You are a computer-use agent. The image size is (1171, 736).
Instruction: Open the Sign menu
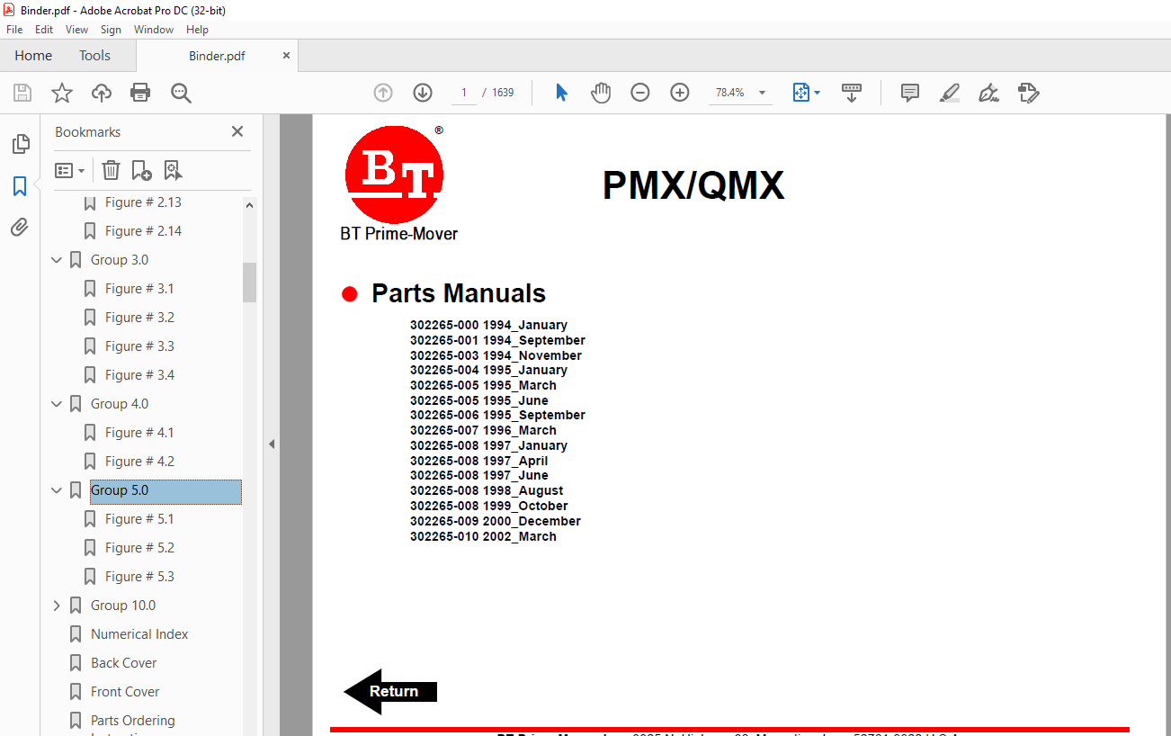[x=111, y=30]
